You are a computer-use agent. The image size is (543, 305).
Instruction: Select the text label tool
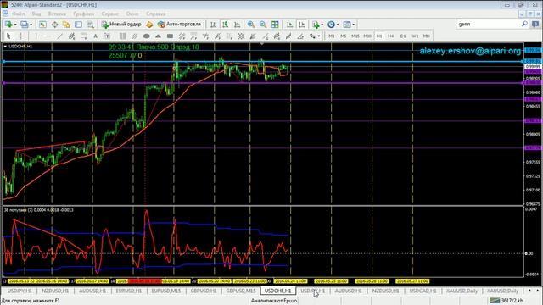click(108, 36)
